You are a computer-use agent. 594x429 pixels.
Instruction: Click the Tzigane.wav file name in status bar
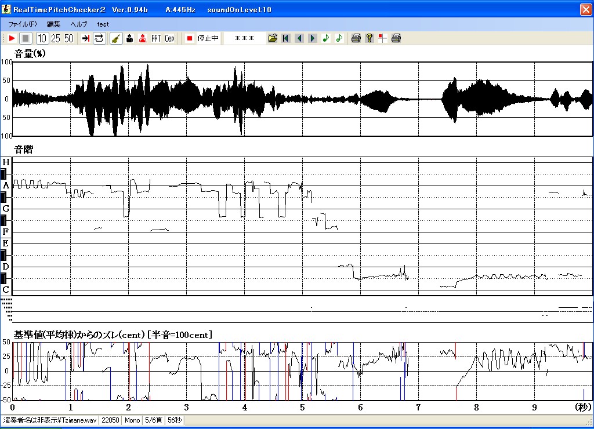click(x=50, y=420)
